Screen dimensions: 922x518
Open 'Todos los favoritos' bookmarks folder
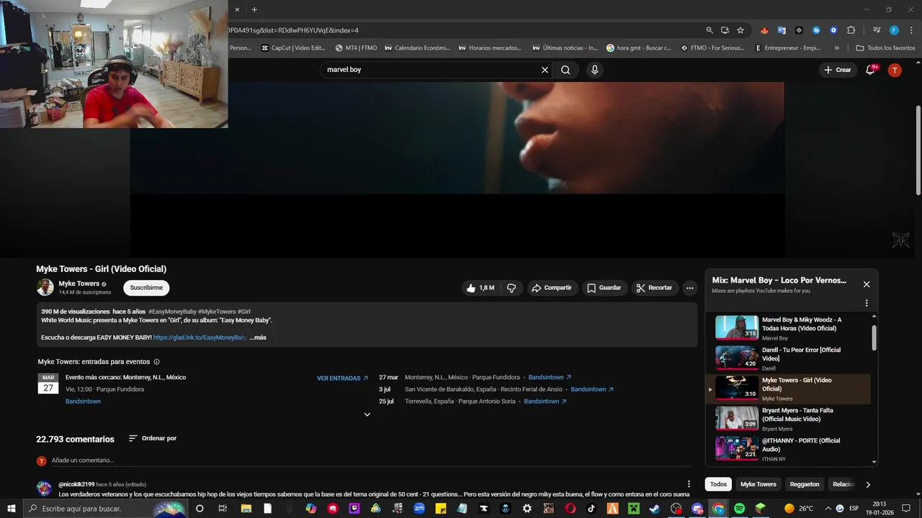click(885, 48)
